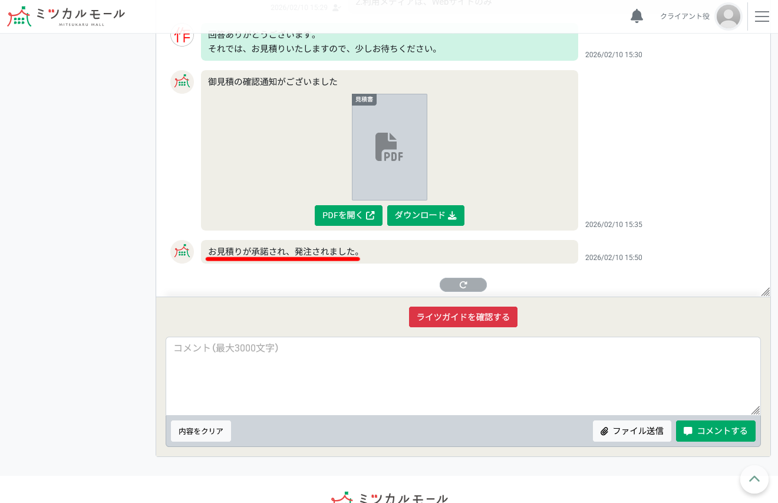Click the external-link icon on PDFを開く button

coord(371,215)
